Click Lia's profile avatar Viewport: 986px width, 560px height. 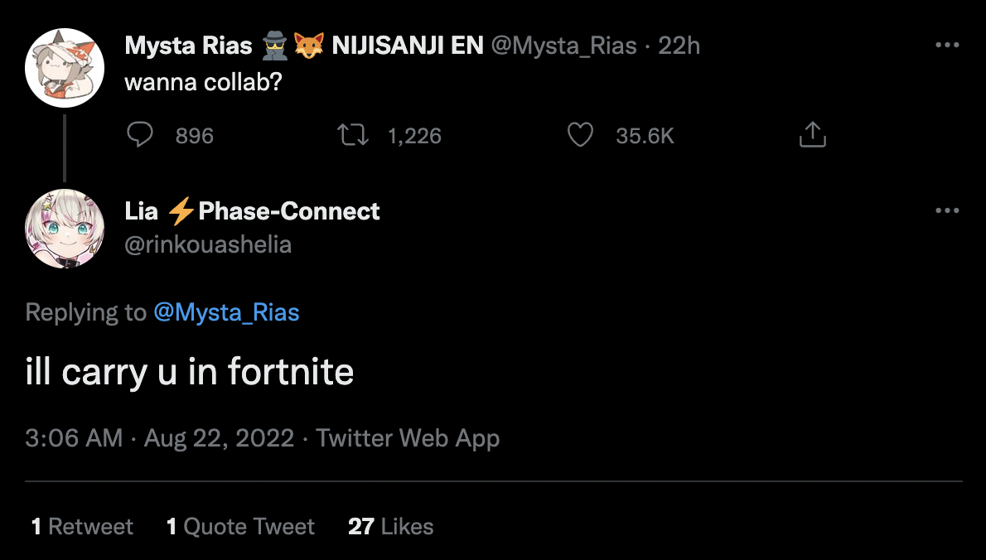coord(65,229)
